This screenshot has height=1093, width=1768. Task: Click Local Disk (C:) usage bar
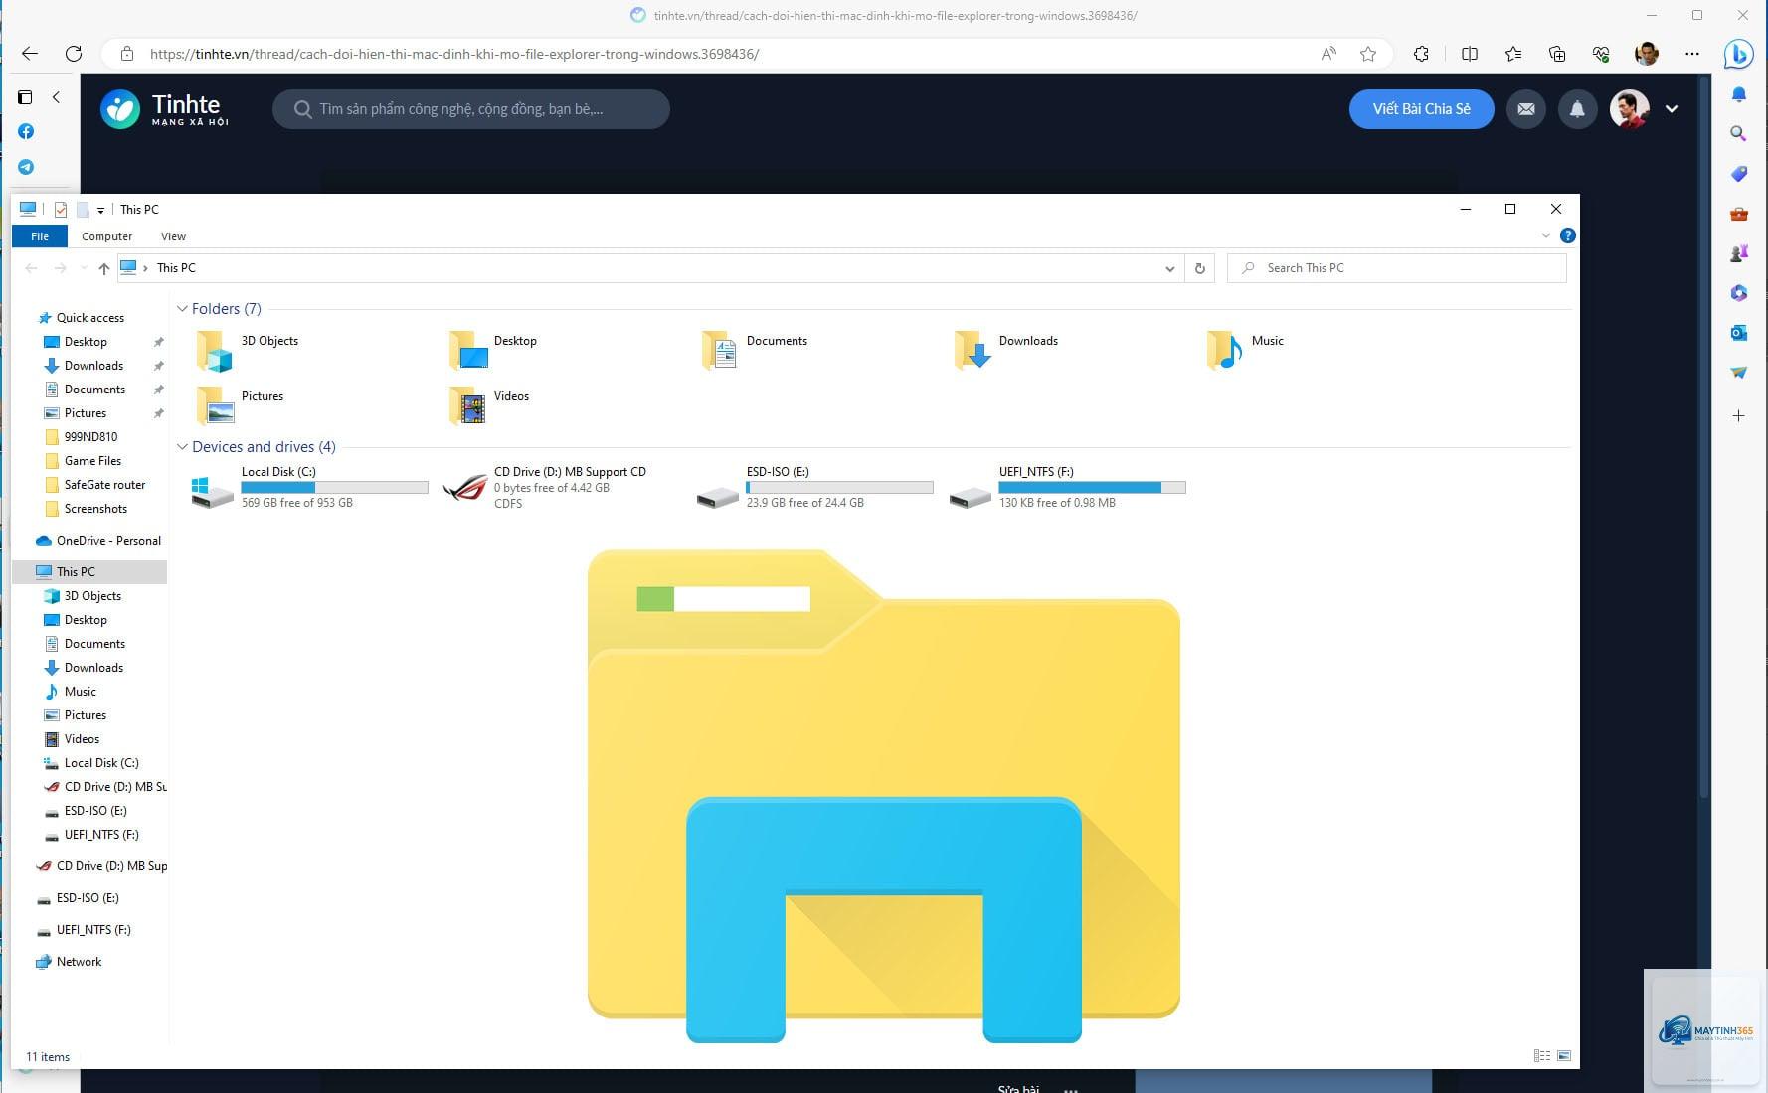pyautogui.click(x=334, y=488)
